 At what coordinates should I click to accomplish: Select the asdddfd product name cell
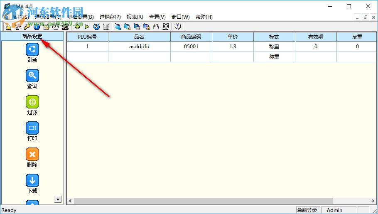tap(139, 47)
